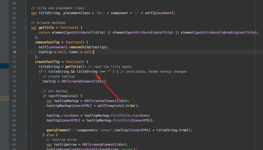Collapse the self[template] if-block on line 79
This screenshot has height=150, width=263.
pos(26,96)
